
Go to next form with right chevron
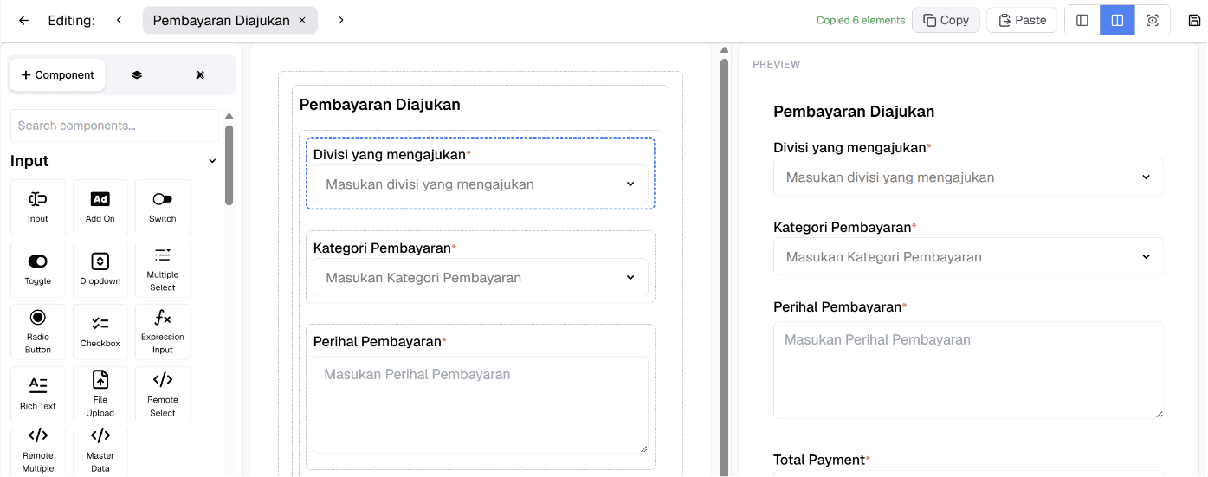340,20
